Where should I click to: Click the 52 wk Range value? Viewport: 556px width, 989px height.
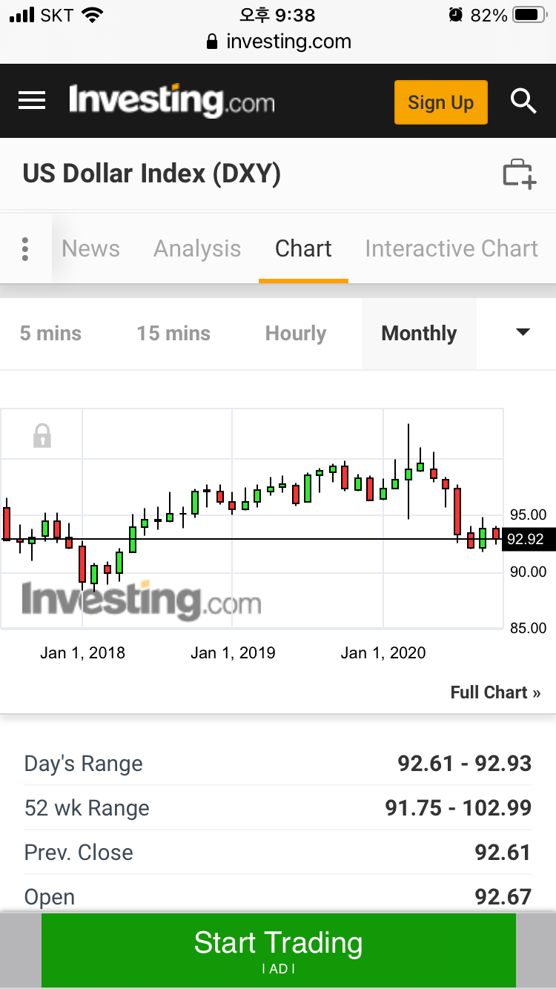tap(458, 808)
